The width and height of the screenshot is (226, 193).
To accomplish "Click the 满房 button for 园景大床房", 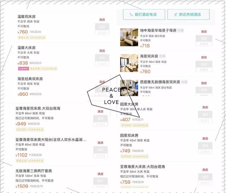I will coord(205,117).
